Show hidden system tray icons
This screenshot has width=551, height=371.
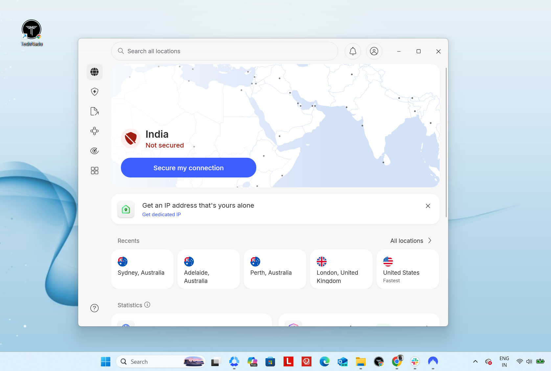coord(475,361)
